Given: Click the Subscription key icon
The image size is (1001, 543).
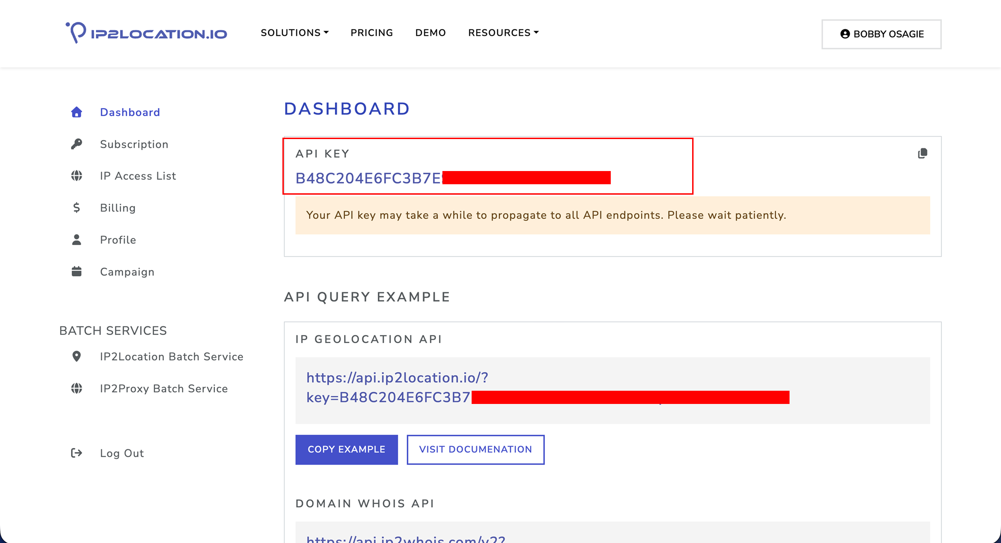Looking at the screenshot, I should click(77, 144).
